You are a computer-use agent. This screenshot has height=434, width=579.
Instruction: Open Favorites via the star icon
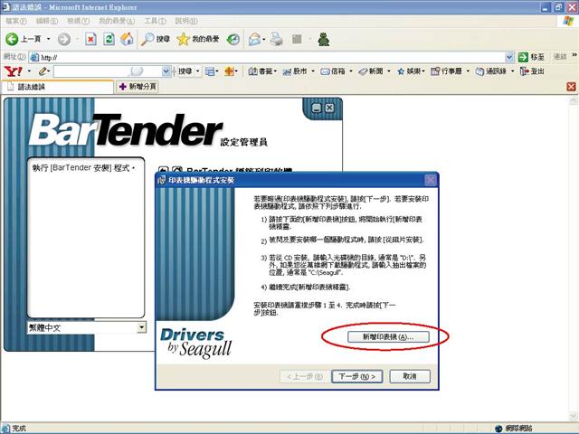(198, 39)
